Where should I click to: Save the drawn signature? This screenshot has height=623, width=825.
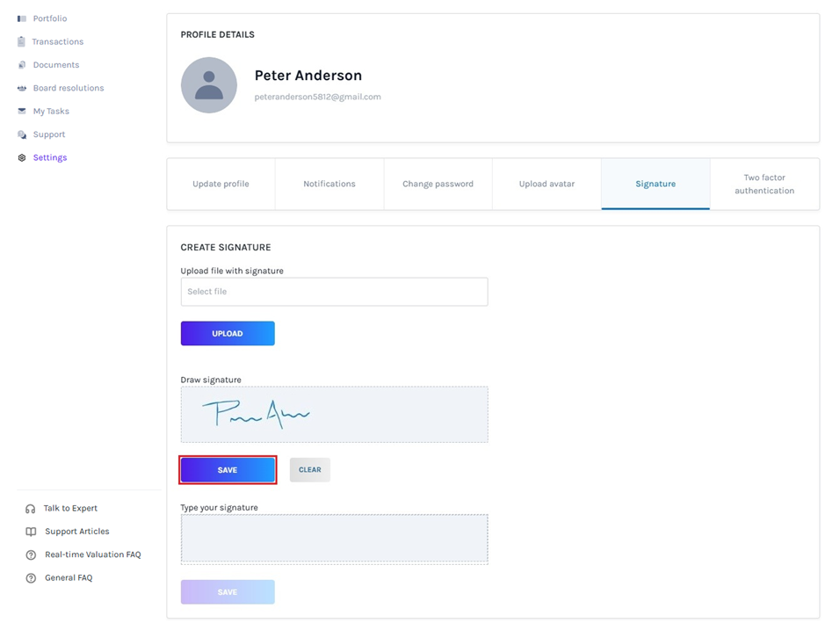tap(228, 470)
